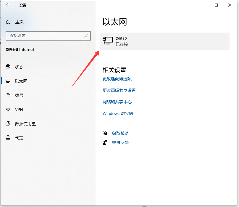Click the back arrow in Settings title bar
Image resolution: width=239 pixels, height=207 pixels.
click(x=8, y=5)
